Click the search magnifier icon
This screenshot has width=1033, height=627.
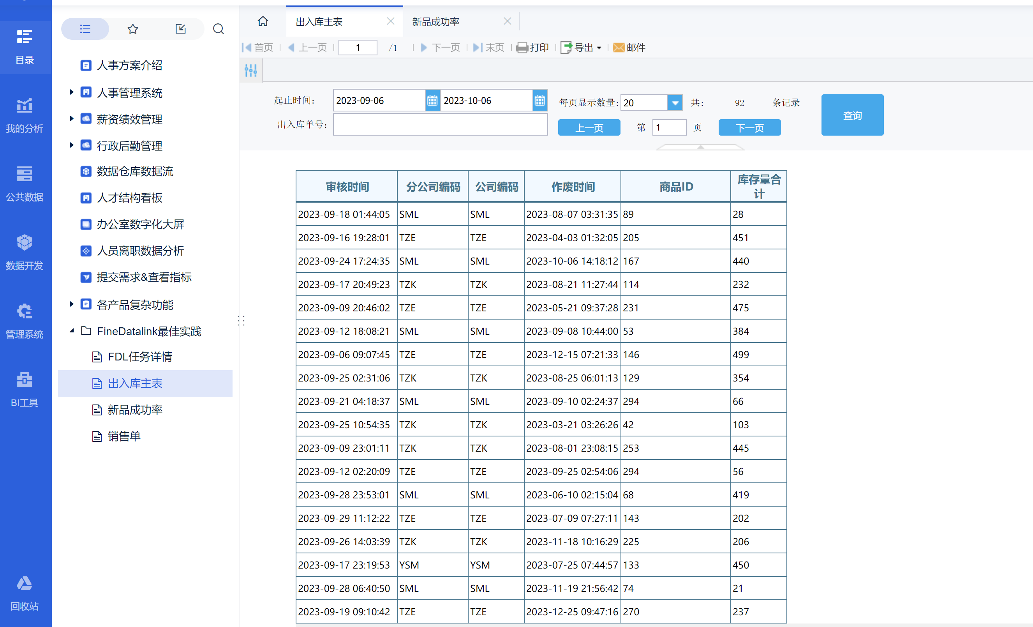pos(218,29)
